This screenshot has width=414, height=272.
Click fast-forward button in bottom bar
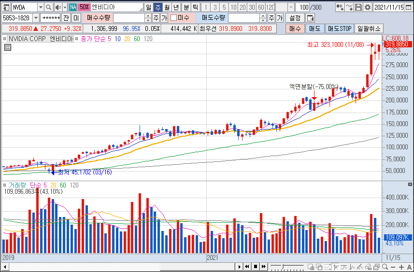pyautogui.click(x=263, y=267)
